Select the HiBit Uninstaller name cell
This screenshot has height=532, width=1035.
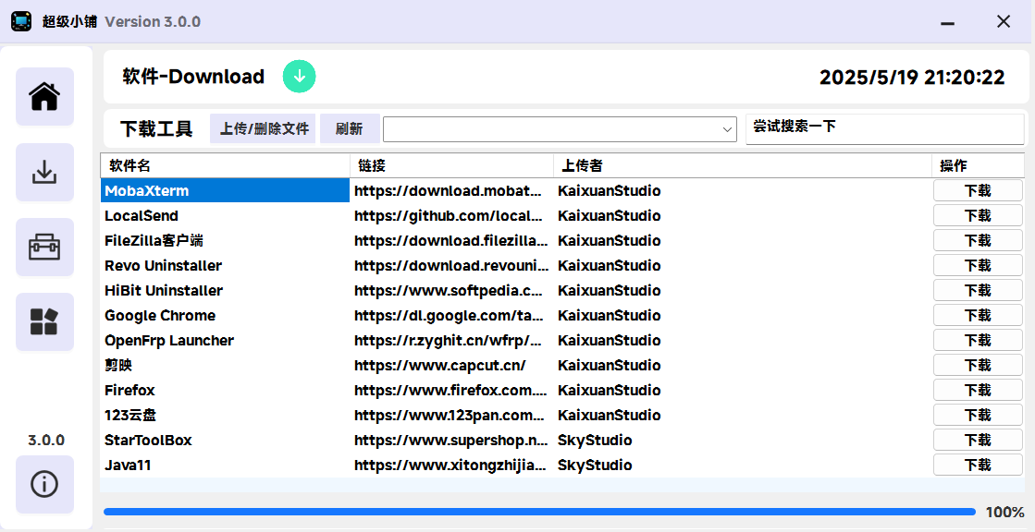pyautogui.click(x=225, y=291)
